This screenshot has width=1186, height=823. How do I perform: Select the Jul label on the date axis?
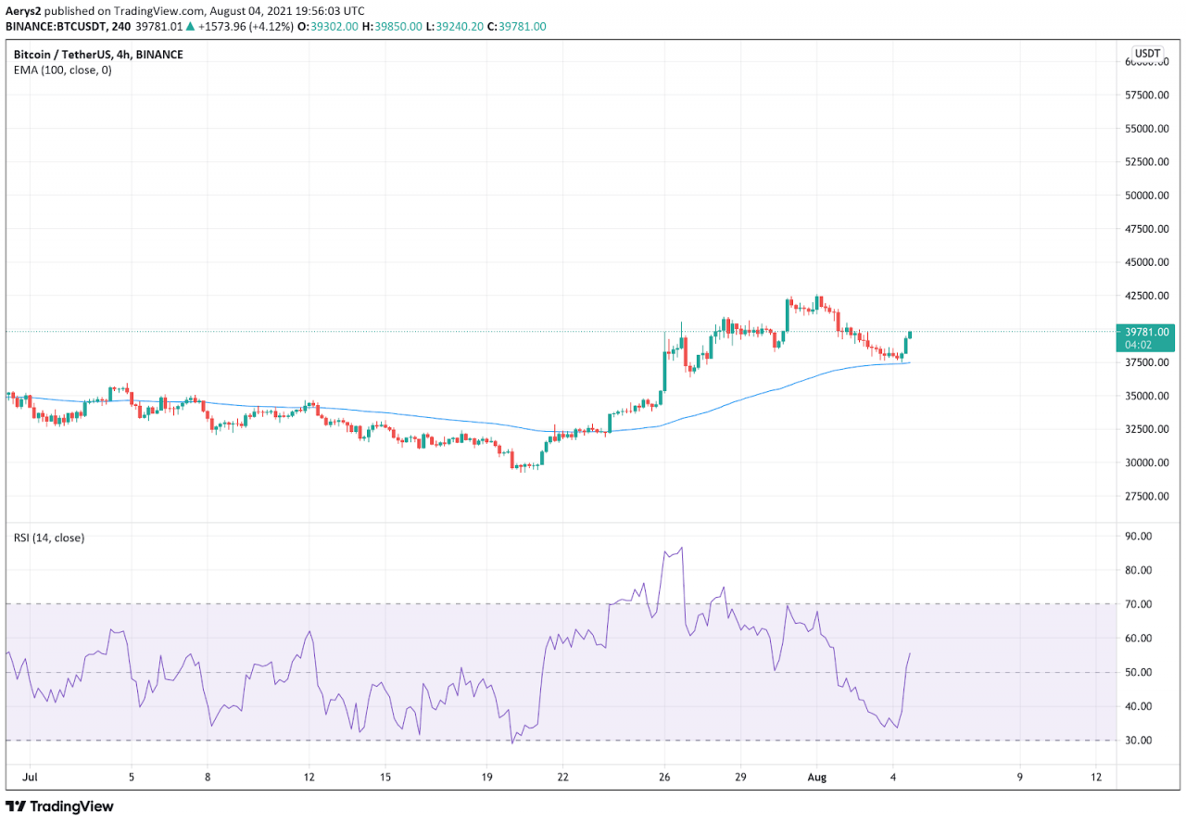pos(32,779)
